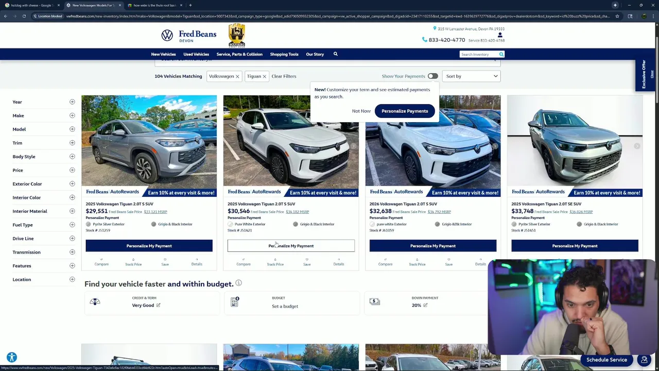Click the Search Inventory input field
Image resolution: width=659 pixels, height=371 pixels.
click(478, 54)
